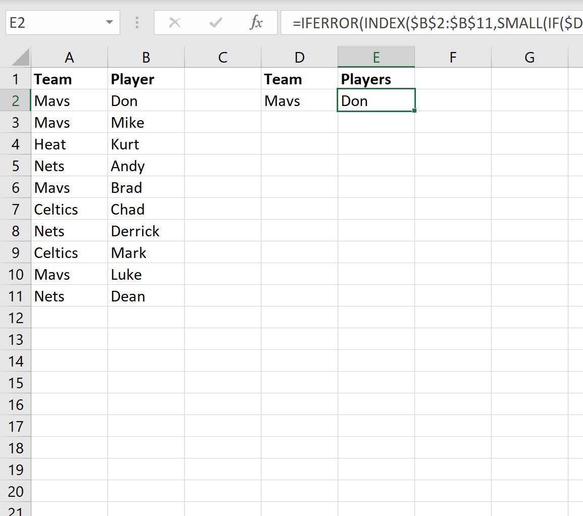
Task: Click the row 2 header number
Action: pos(16,100)
